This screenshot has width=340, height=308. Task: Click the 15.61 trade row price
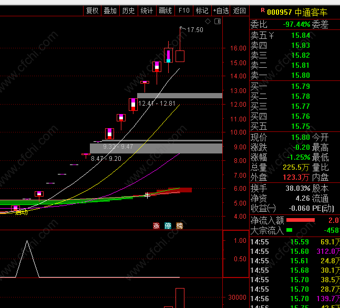pyautogui.click(x=300, y=261)
